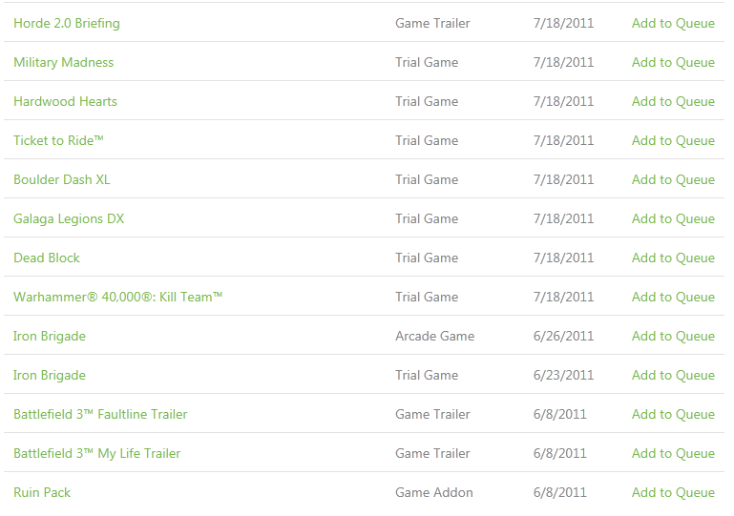The height and width of the screenshot is (516, 734).
Task: View the Dead Block trial game
Action: 47,258
